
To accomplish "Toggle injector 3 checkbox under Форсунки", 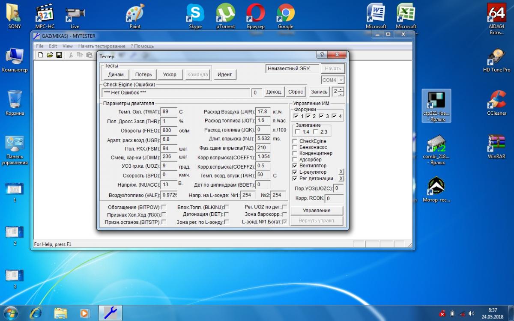I will [321, 116].
